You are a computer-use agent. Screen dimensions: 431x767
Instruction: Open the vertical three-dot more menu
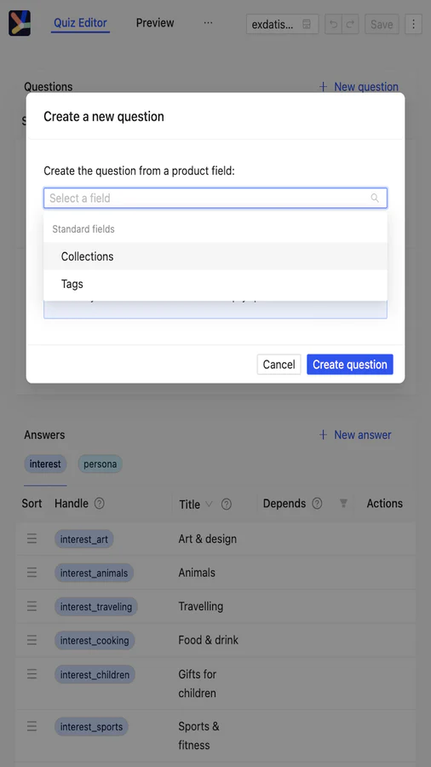413,24
